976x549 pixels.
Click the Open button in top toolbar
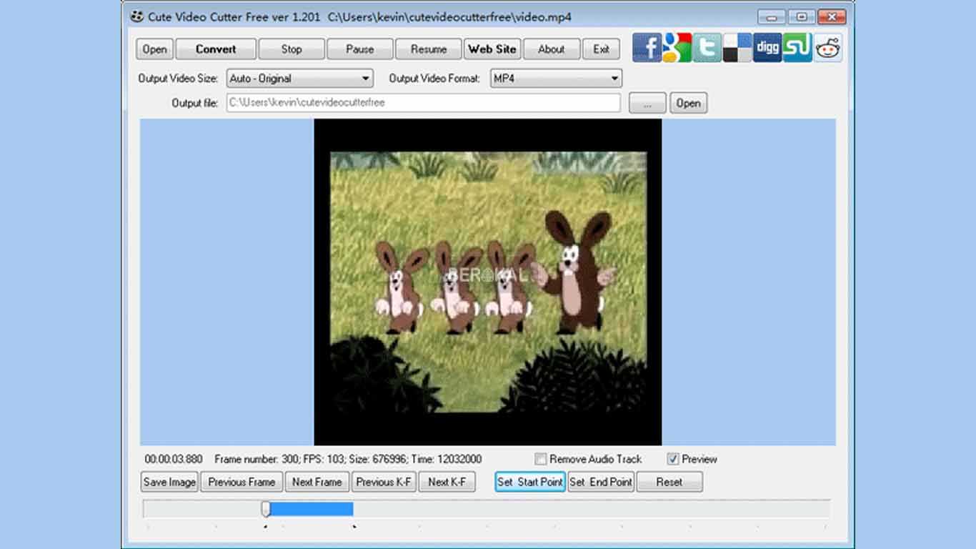coord(154,49)
